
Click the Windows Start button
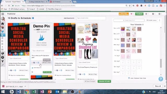coord(3,92)
